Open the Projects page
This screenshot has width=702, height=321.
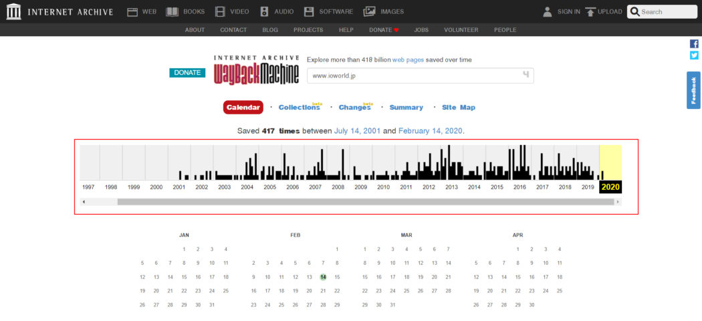[308, 30]
